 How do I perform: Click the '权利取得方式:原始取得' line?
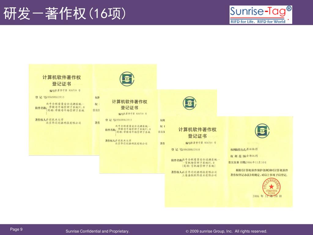pos(244,149)
